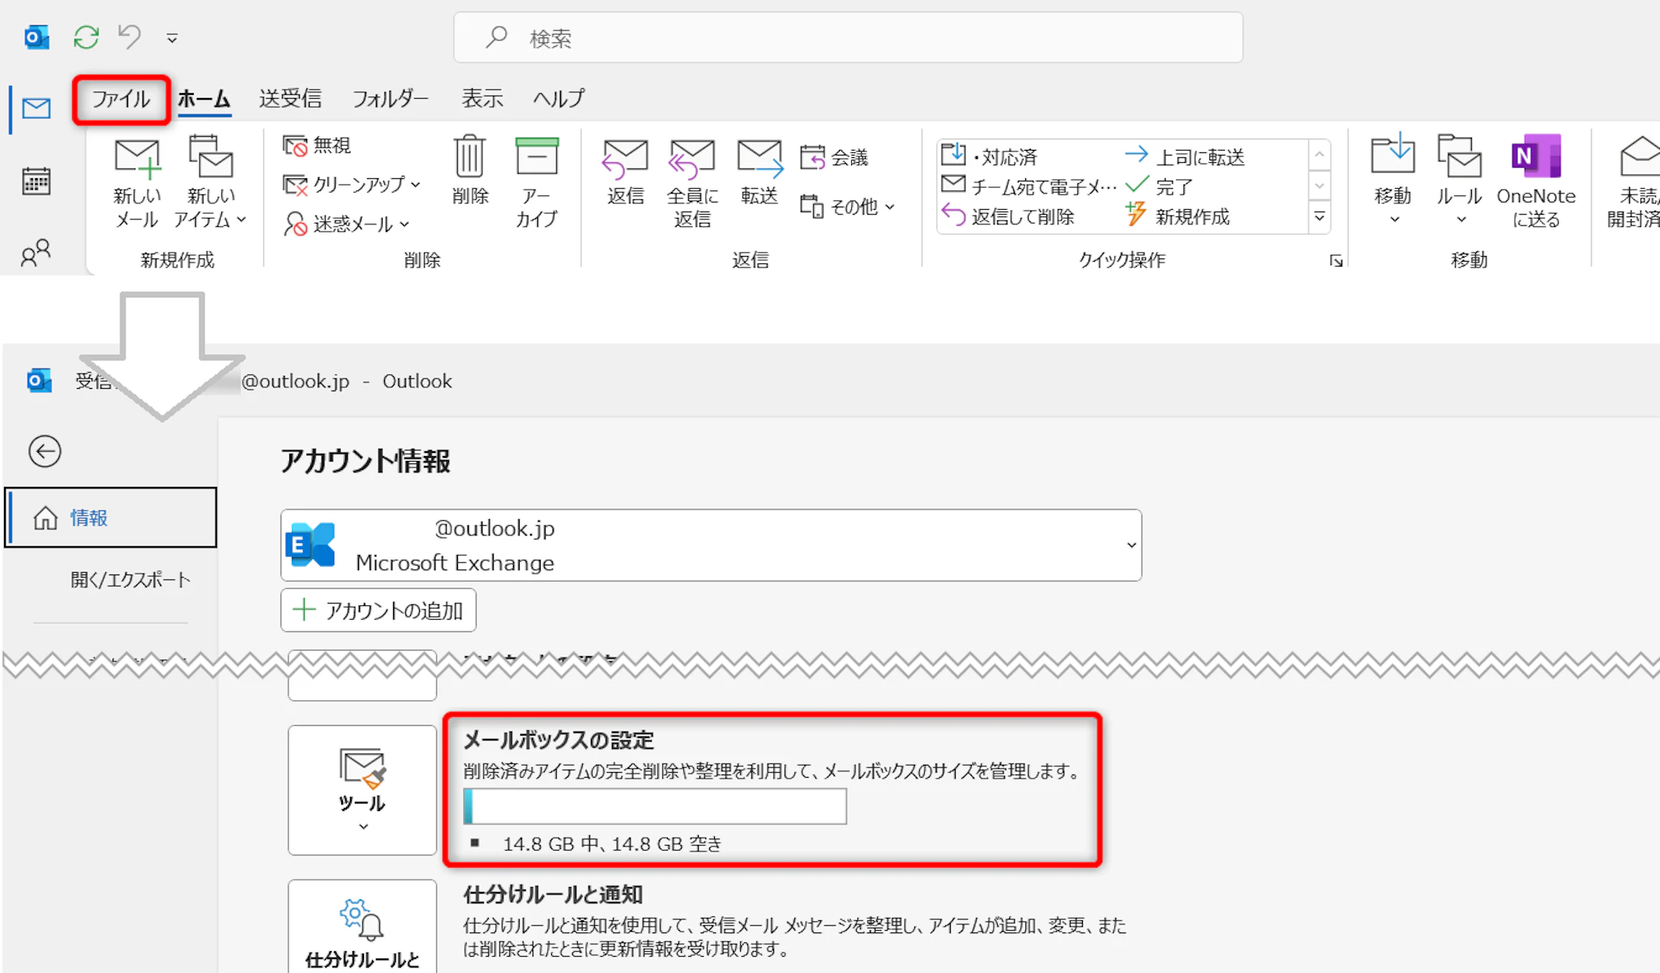Viewport: 1660px width, 973px height.
Task: Send to OneNote icon
Action: coord(1535,157)
